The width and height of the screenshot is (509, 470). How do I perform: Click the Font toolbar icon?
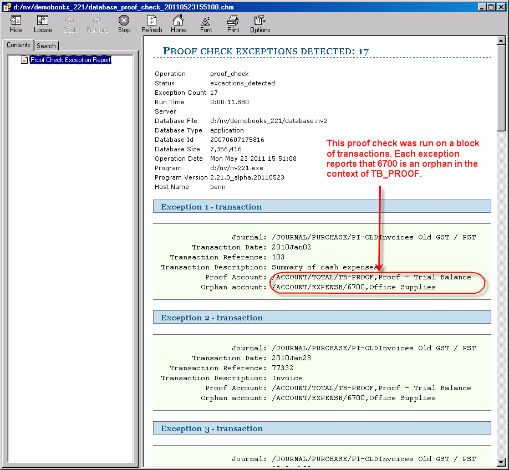pyautogui.click(x=206, y=23)
